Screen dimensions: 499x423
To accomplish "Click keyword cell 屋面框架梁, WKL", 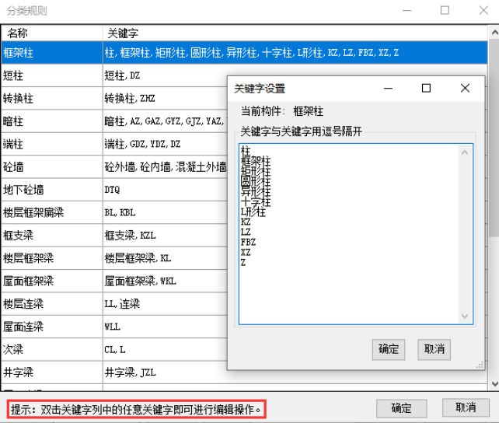I will (165, 281).
